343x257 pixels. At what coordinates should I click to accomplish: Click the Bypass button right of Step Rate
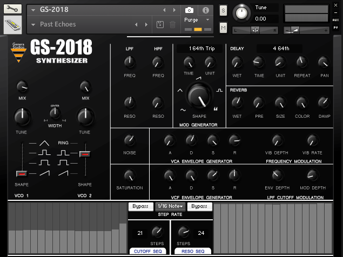[x=199, y=206]
